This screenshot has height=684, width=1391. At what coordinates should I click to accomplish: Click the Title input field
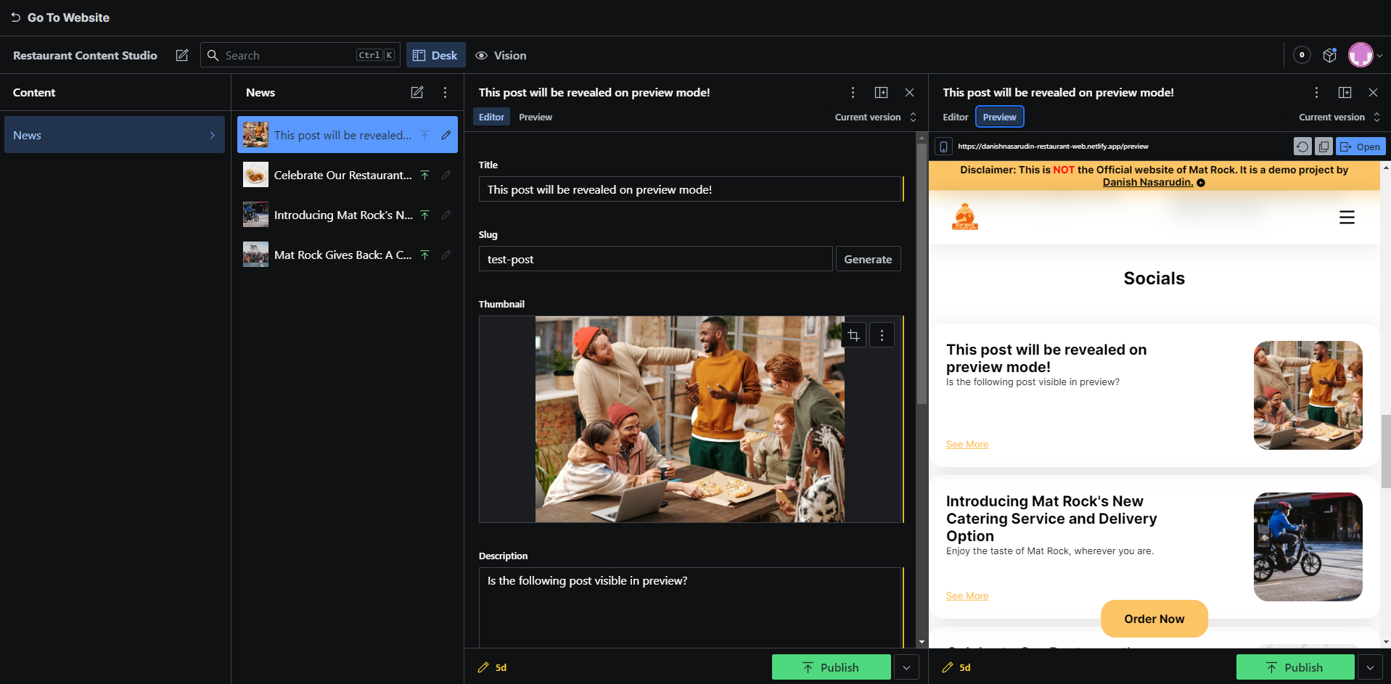690,189
